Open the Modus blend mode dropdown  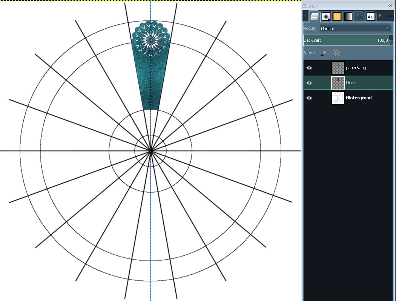point(355,28)
